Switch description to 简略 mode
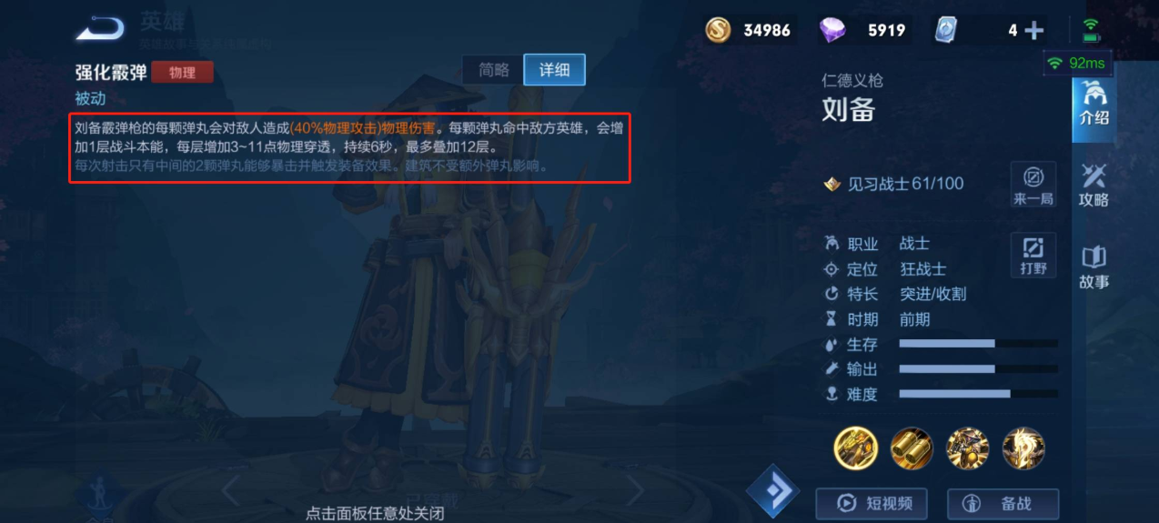 click(x=493, y=70)
